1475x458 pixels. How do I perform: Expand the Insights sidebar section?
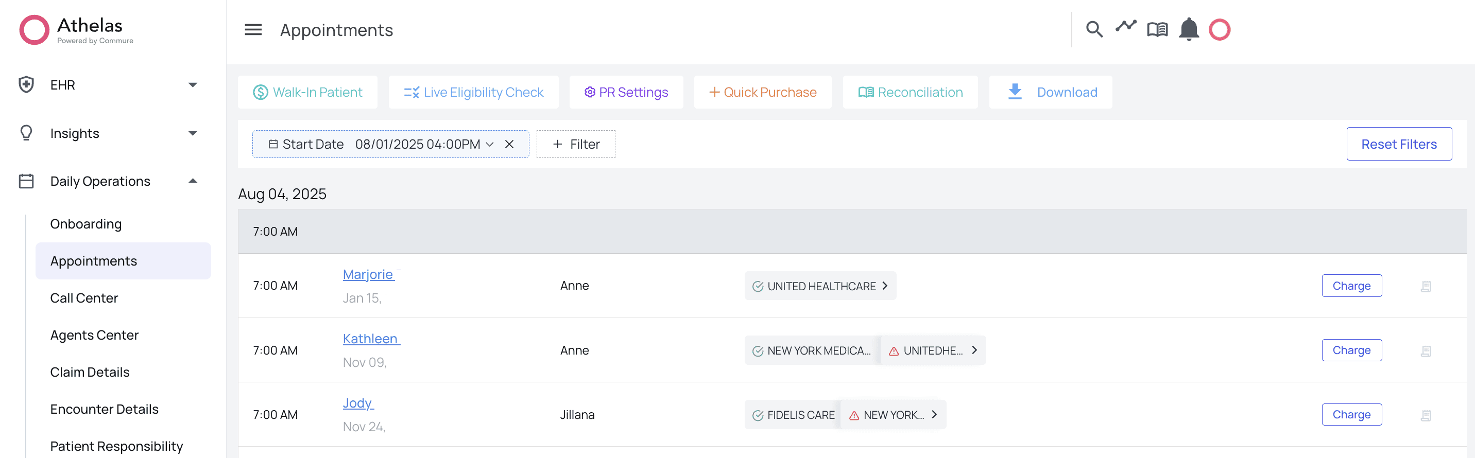pyautogui.click(x=193, y=133)
